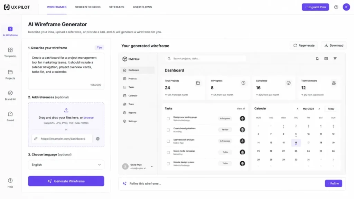Screen dimensions: 354x199
Task: Click the notification bell in the wireframe
Action: coord(317,58)
